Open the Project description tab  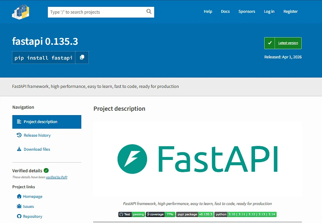[47, 122]
